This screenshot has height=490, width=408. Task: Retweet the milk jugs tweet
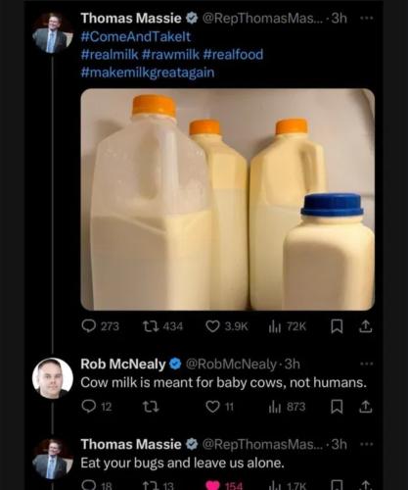tap(162, 326)
